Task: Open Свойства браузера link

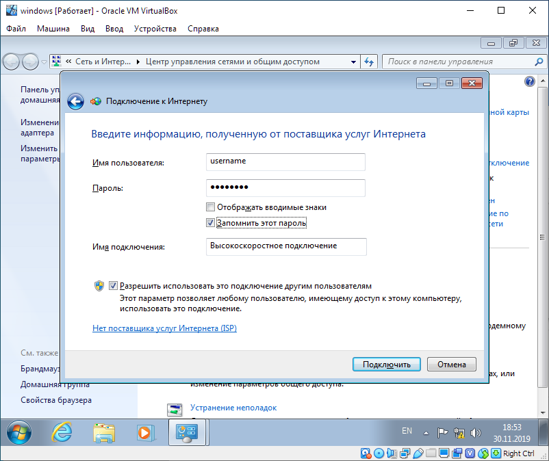Action: point(56,400)
